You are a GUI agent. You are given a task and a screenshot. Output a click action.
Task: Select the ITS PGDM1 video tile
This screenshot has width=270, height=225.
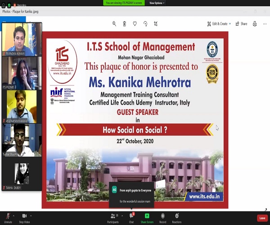[x=22, y=73]
